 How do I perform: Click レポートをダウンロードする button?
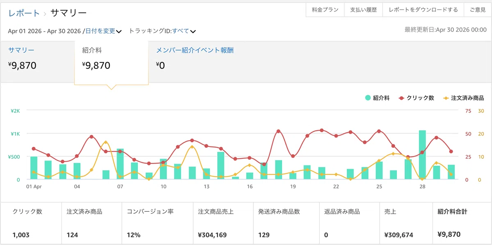coord(423,10)
